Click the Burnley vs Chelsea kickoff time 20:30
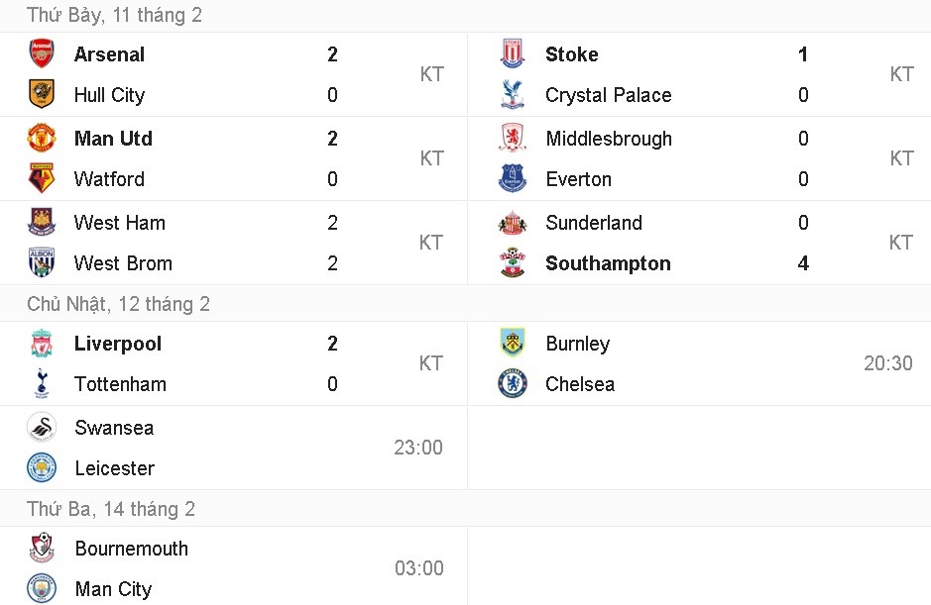Viewport: 931px width, 605px height. pos(888,363)
